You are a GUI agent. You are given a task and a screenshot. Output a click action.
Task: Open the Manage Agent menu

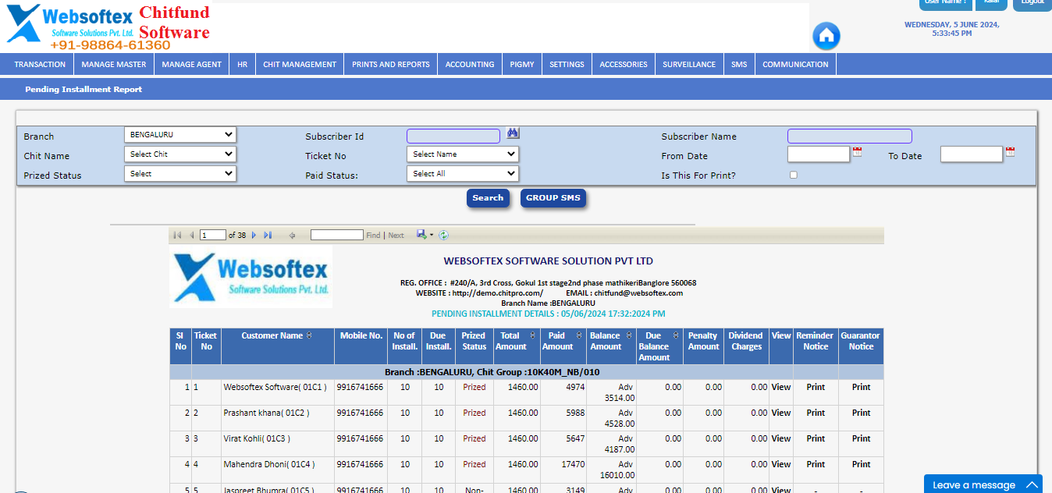coord(192,65)
